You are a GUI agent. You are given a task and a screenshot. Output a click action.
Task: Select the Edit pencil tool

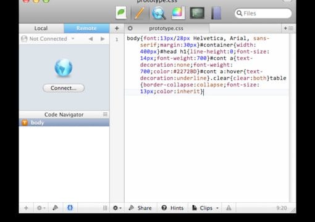(x=140, y=13)
